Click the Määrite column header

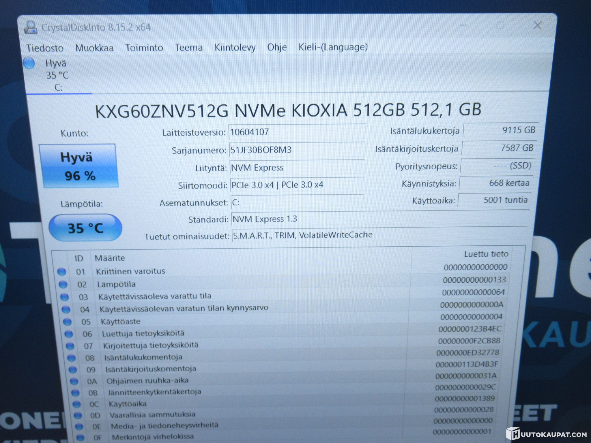point(110,258)
